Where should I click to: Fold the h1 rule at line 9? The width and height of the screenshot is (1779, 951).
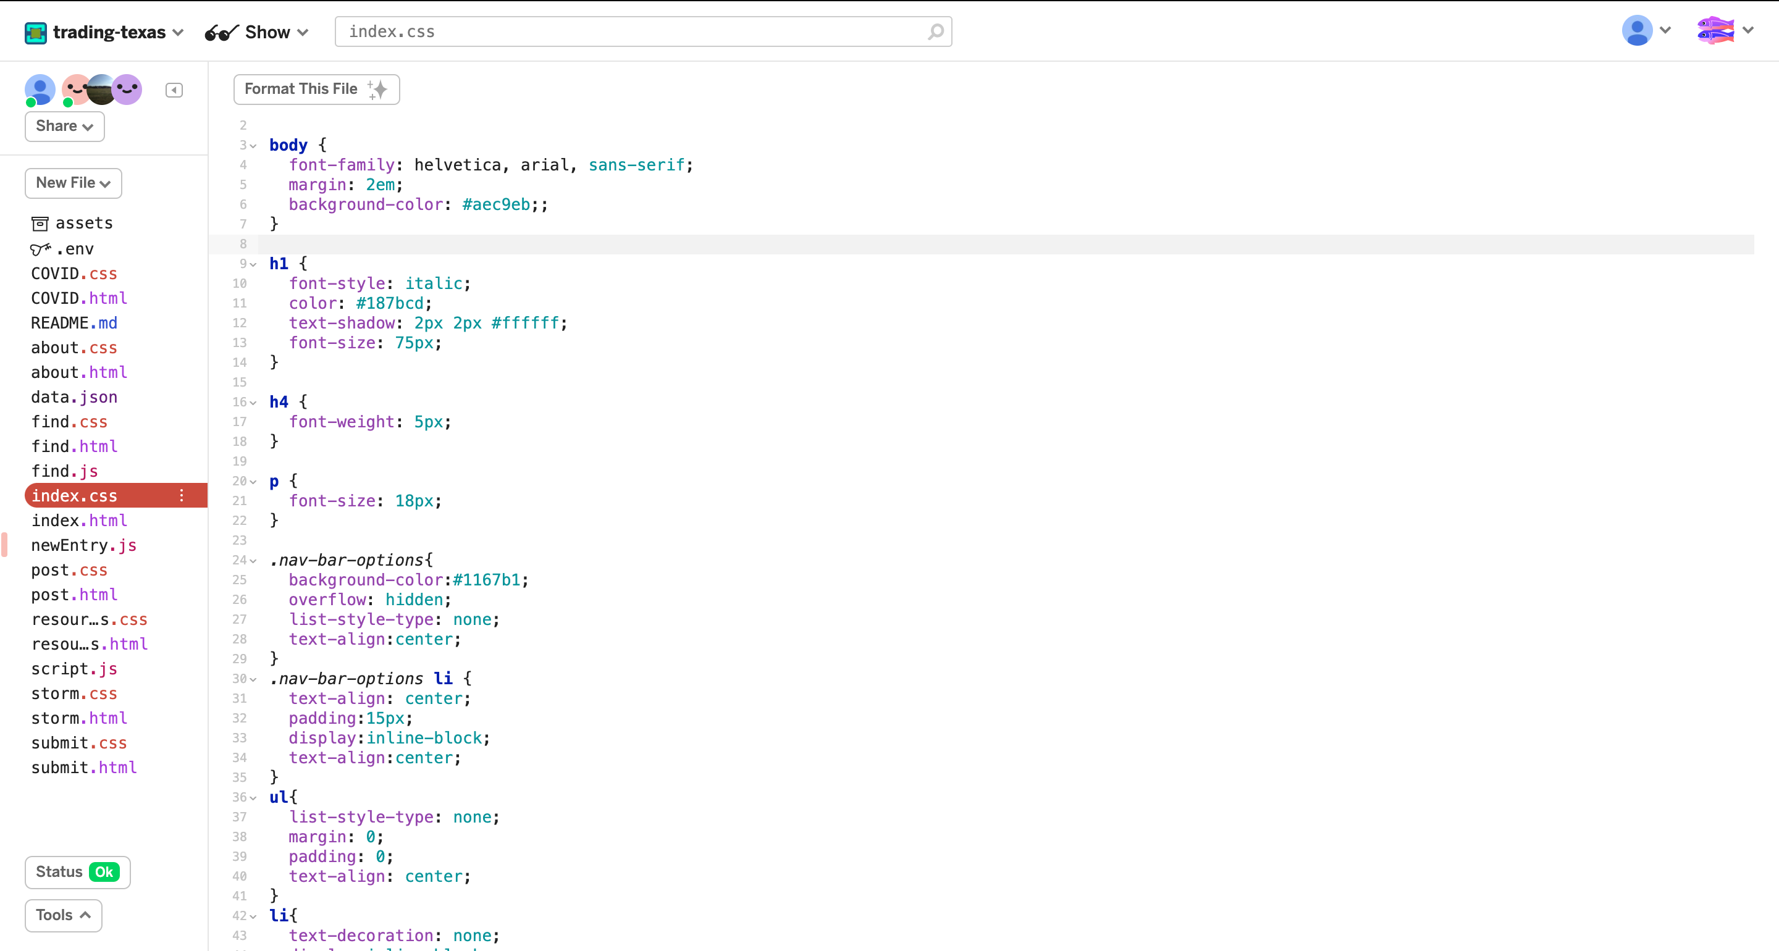(x=253, y=264)
